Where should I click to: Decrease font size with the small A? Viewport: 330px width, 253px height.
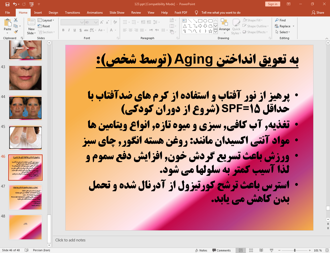pyautogui.click(x=107, y=22)
